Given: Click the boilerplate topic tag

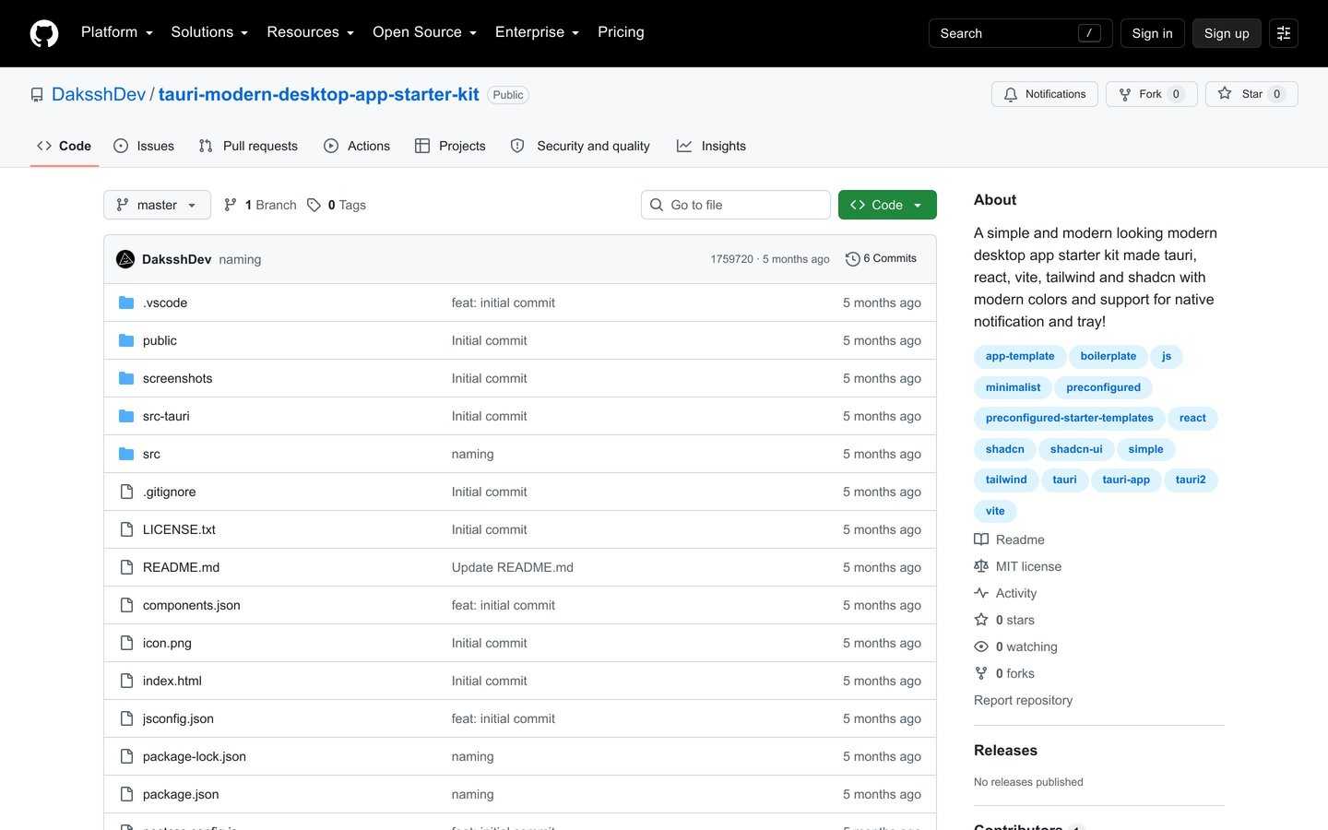Looking at the screenshot, I should pos(1109,356).
